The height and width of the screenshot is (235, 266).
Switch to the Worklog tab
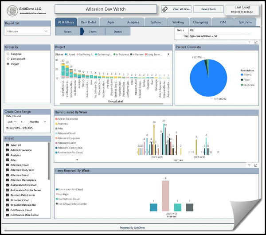[x=178, y=22]
